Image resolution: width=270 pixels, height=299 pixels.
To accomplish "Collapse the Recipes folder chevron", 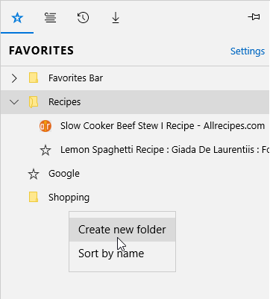I will click(x=14, y=102).
